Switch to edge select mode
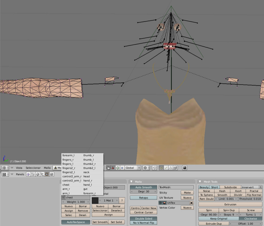 [x=166, y=168]
